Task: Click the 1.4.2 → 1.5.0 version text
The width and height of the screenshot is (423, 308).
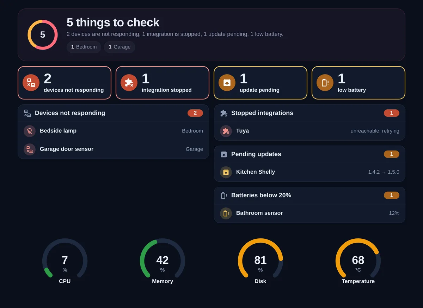Action: (384, 172)
